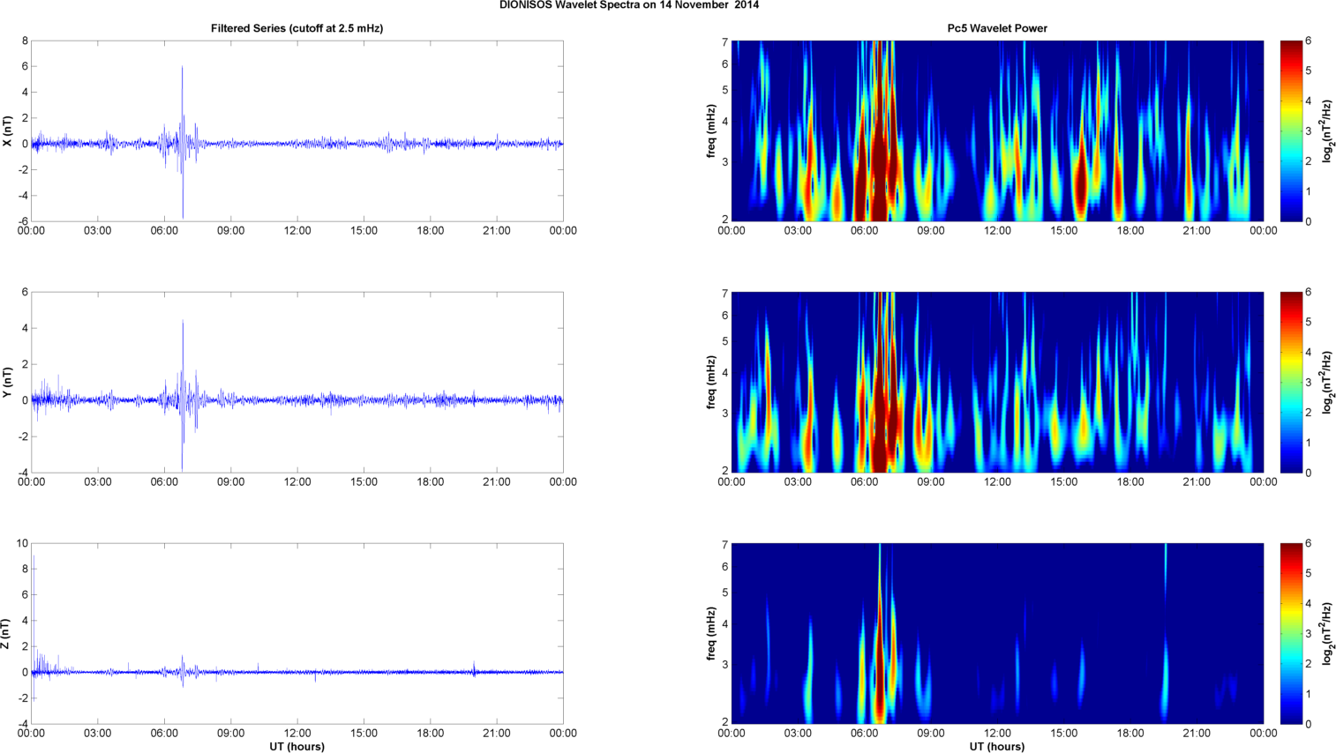Click '03:00' tick below the Z wavelet spectrum
Screen dimensions: 1336x753
tap(798, 734)
